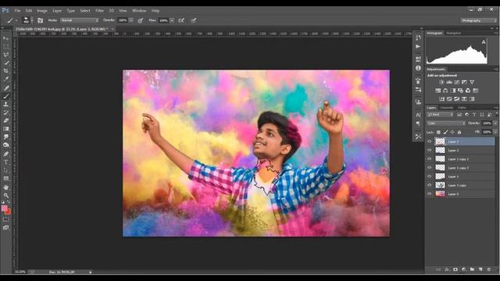Select the Crop tool
The height and width of the screenshot is (281, 500).
click(x=5, y=71)
